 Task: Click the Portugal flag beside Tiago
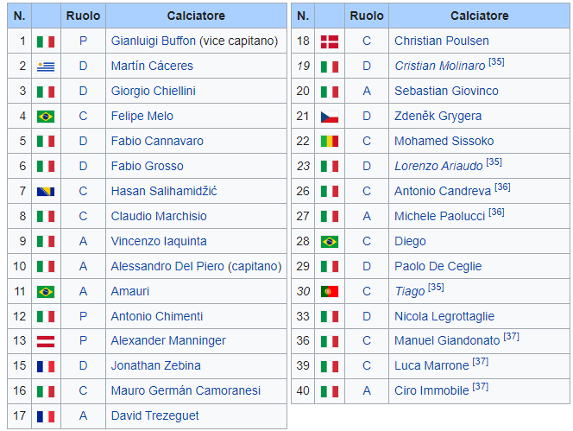[330, 292]
